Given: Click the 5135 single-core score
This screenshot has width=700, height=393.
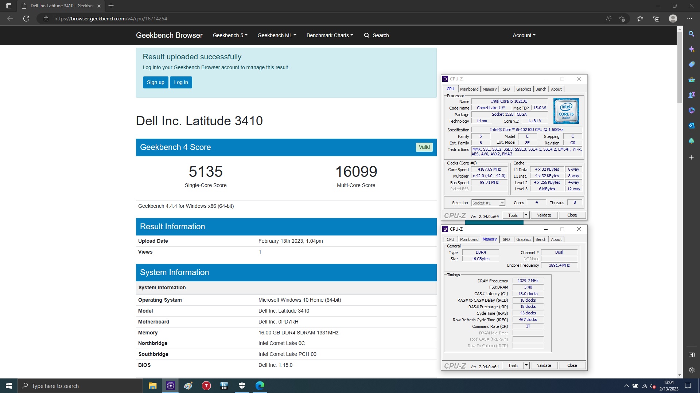Looking at the screenshot, I should 206,172.
